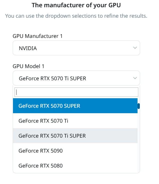Select GeForce RTX 5090 in the list

pos(40,151)
